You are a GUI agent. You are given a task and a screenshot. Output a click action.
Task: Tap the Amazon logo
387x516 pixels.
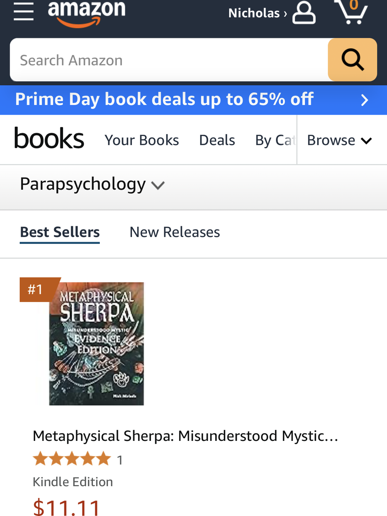click(x=86, y=12)
